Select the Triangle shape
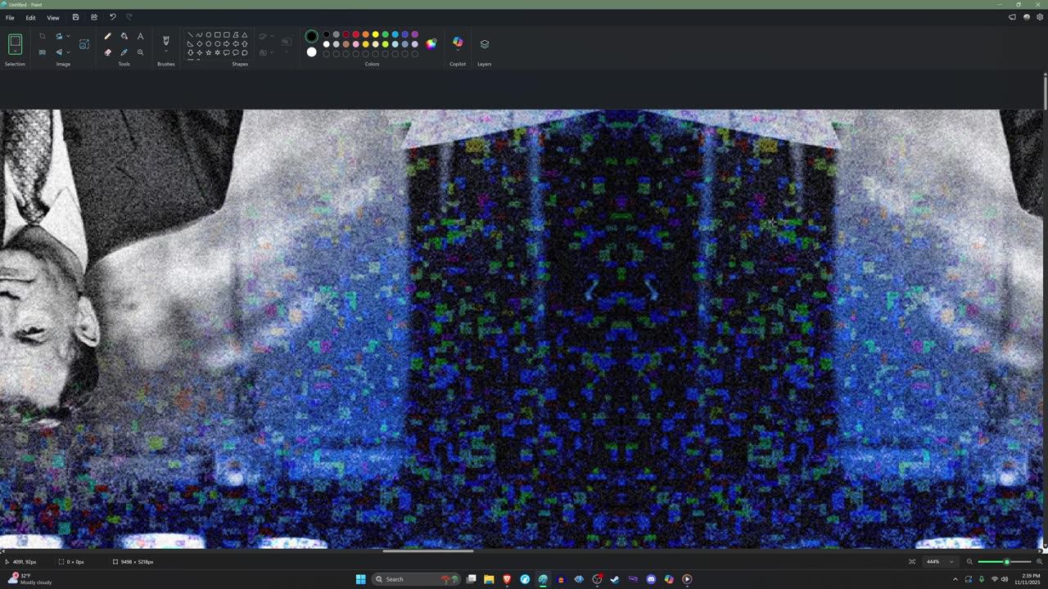1048x589 pixels. coord(244,34)
